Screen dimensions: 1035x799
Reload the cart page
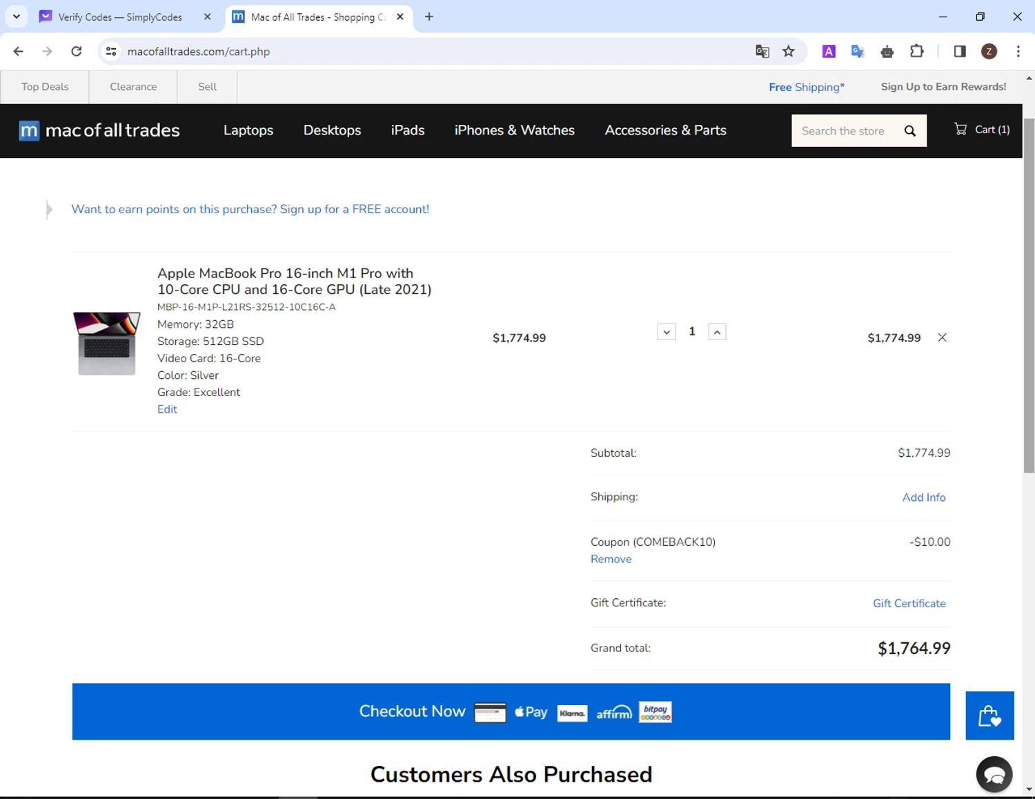tap(77, 51)
